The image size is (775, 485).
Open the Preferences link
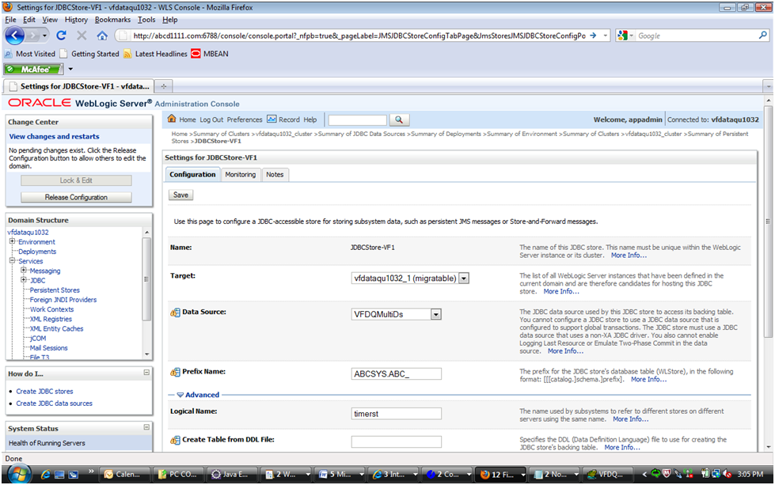point(245,119)
